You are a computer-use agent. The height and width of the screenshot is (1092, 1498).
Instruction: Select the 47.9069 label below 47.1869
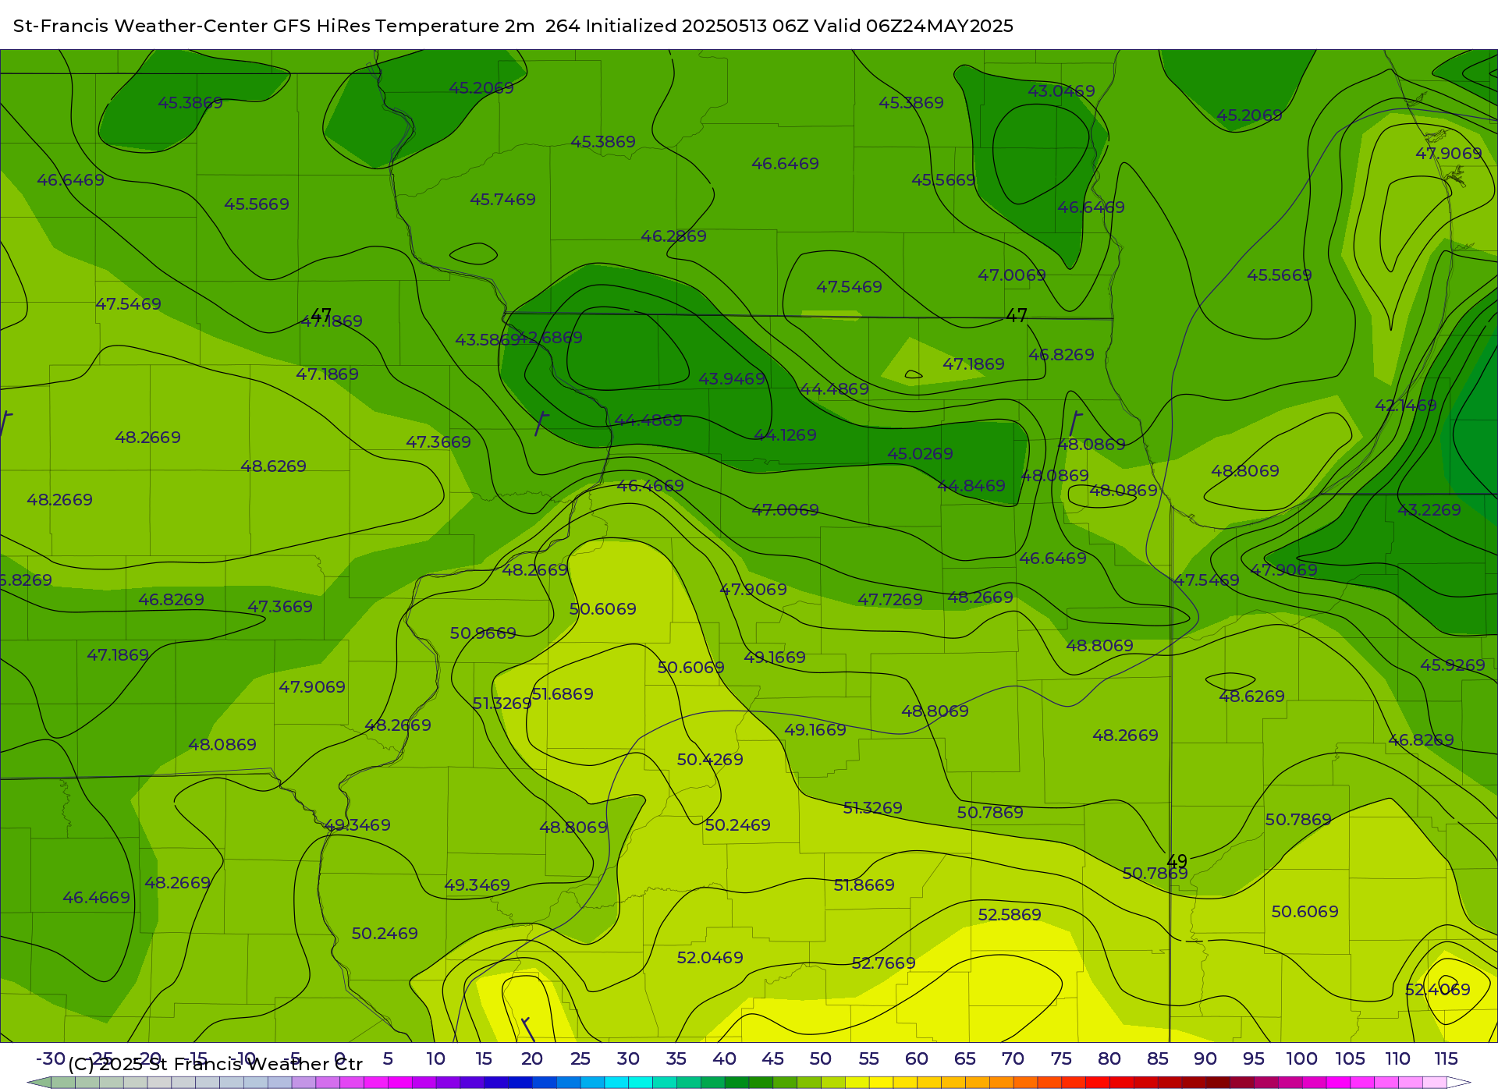[312, 687]
